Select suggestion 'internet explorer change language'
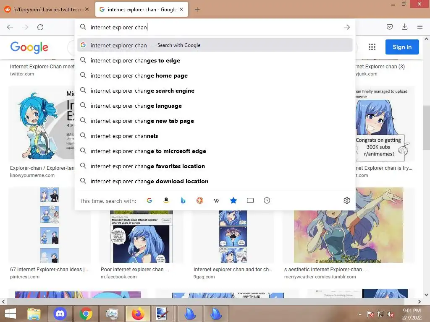Viewport: 430px width, 322px height. coord(215,106)
